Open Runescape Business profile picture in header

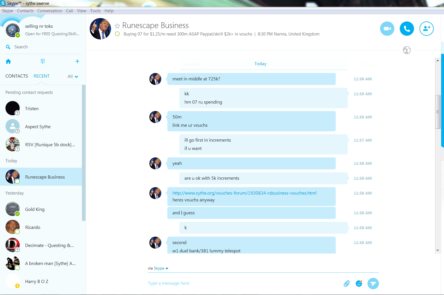pos(101,29)
